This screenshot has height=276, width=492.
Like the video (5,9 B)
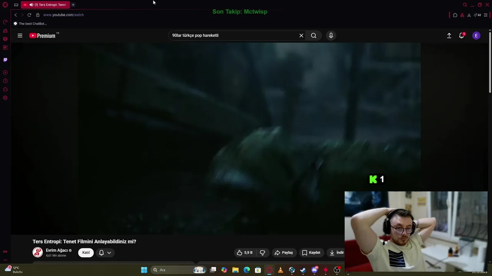245,253
